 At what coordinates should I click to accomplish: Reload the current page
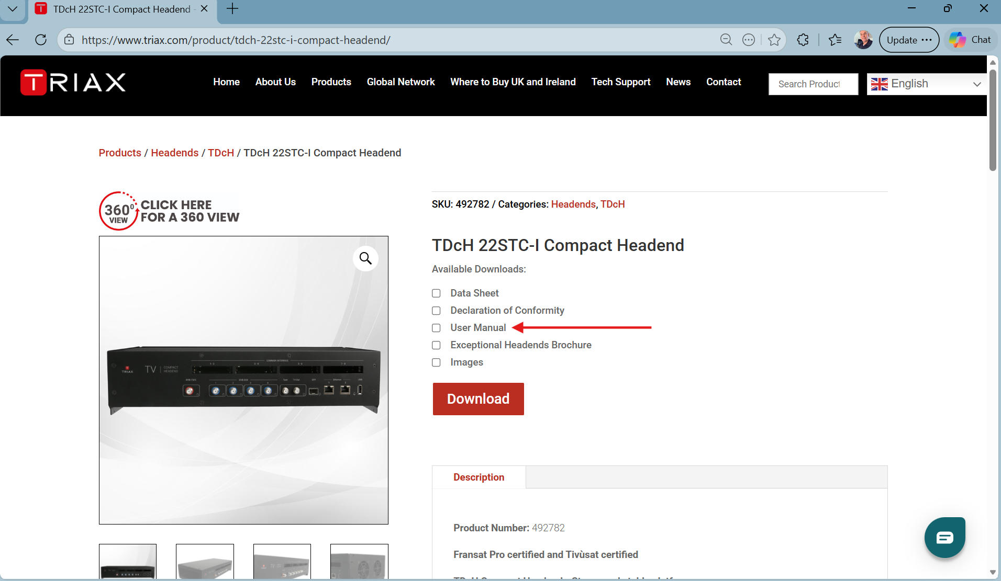[41, 40]
